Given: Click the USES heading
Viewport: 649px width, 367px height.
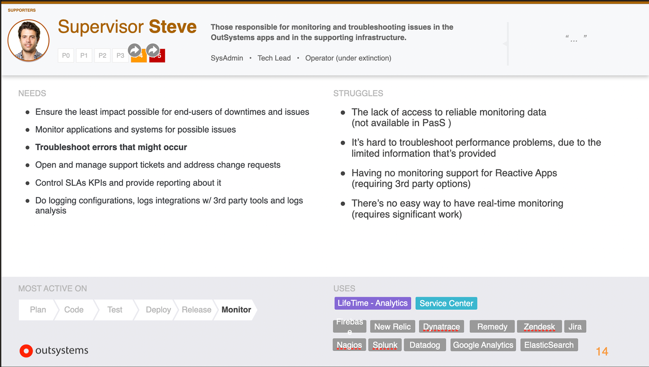Looking at the screenshot, I should pos(344,289).
